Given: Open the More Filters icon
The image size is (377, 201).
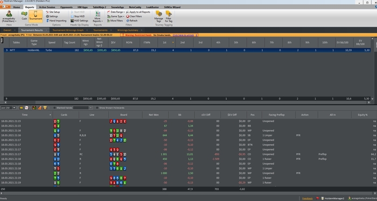Looking at the screenshot, I should click(109, 21).
